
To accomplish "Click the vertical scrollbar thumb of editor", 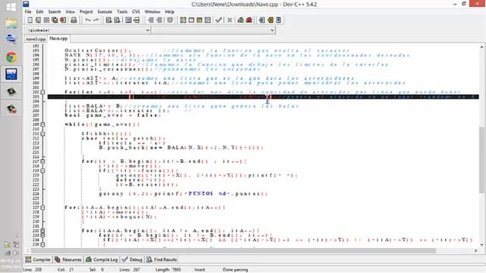I will [481, 160].
